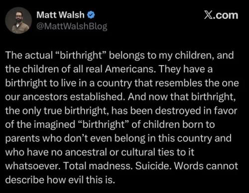Click the line beginning "birthright to live"

tap(122, 83)
